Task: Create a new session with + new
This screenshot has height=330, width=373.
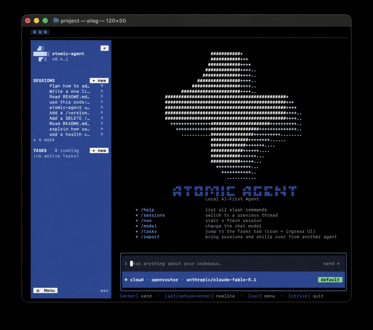Action: pyautogui.click(x=99, y=81)
